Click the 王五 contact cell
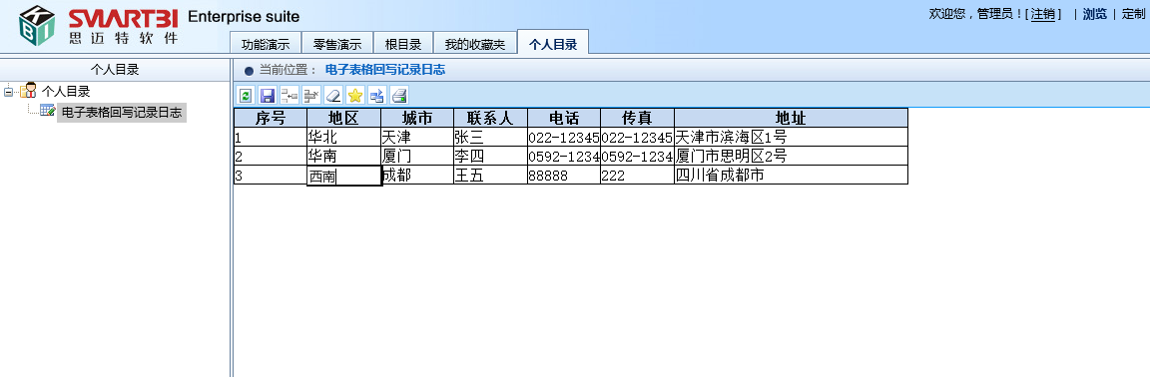The height and width of the screenshot is (377, 1150). [491, 175]
